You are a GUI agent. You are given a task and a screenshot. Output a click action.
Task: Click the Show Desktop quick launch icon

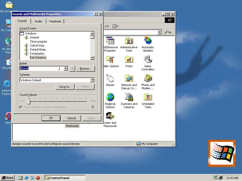click(21, 178)
